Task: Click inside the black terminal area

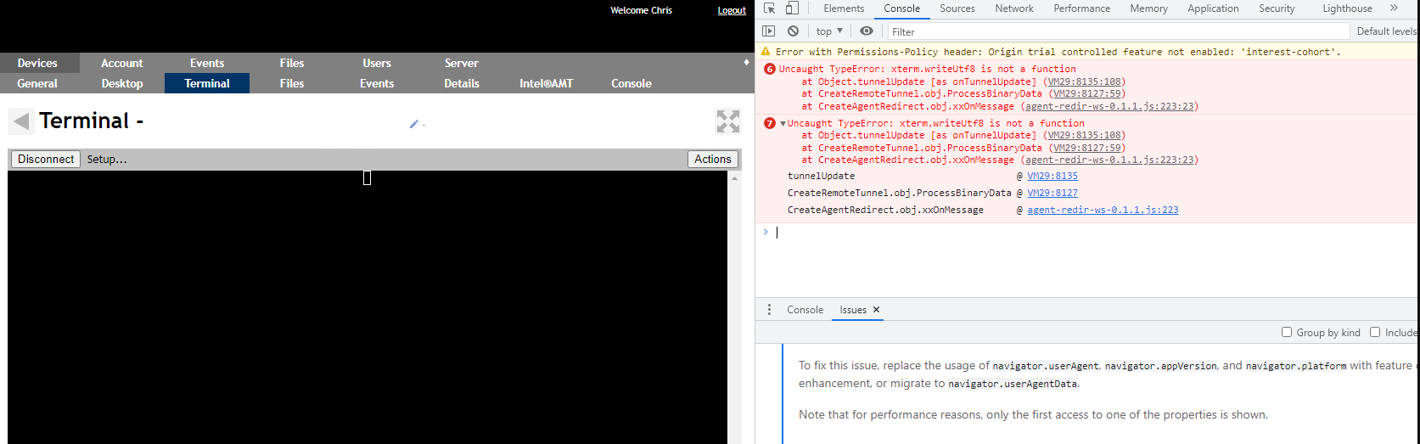Action: pyautogui.click(x=368, y=307)
